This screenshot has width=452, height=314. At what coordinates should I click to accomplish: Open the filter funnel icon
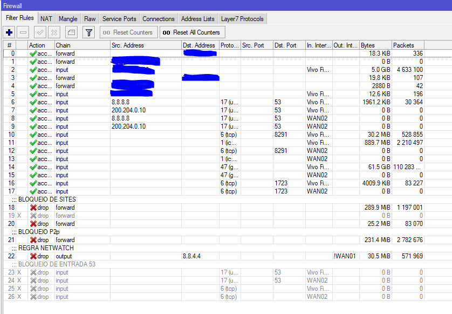89,32
